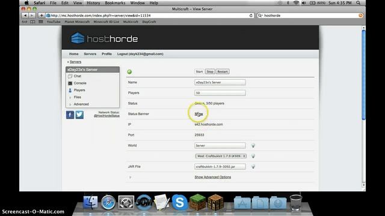Open HostHorde Twitter page icon

coord(79,115)
